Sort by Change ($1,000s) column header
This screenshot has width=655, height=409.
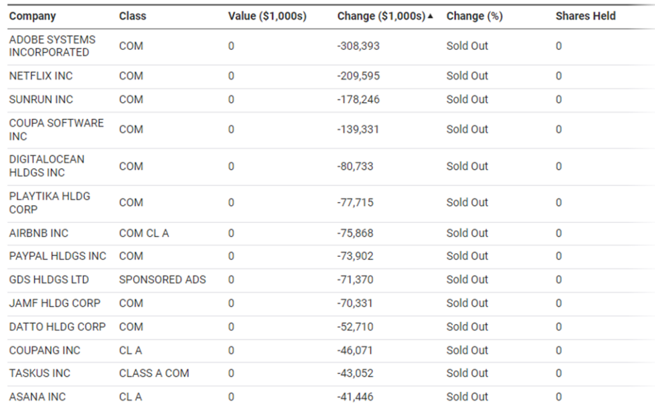click(381, 16)
